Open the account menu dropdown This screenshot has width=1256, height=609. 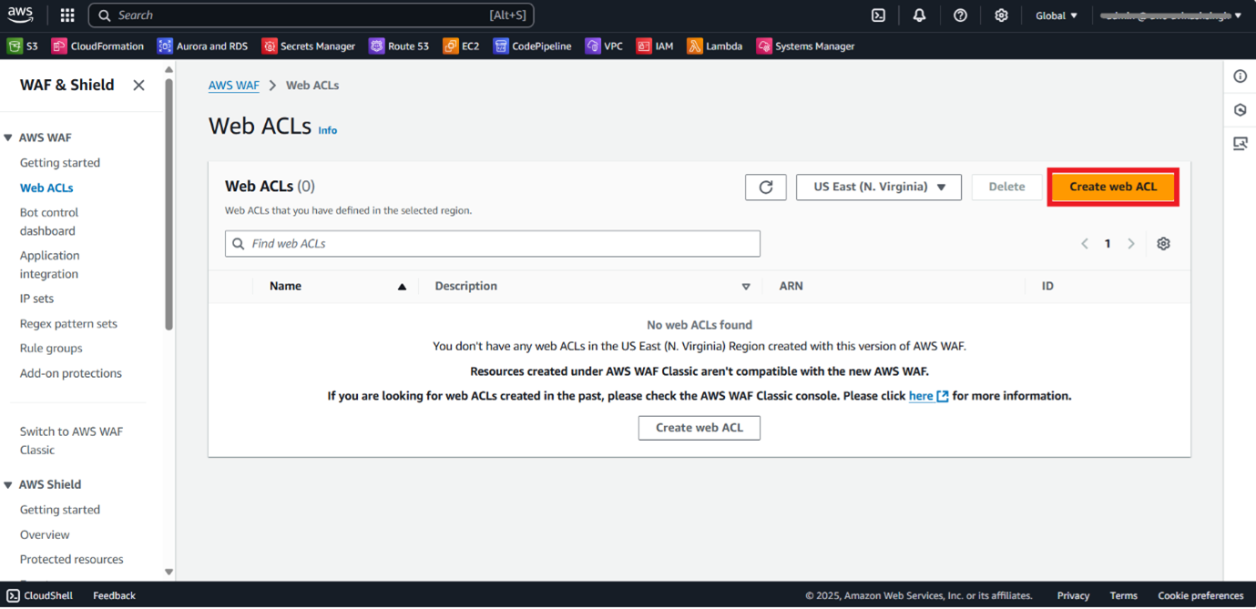[1170, 15]
